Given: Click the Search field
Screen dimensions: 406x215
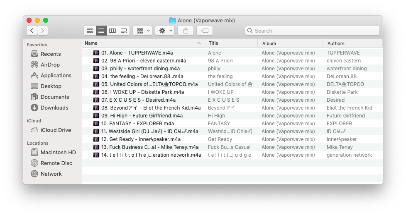Looking at the screenshot, I should tap(312, 31).
